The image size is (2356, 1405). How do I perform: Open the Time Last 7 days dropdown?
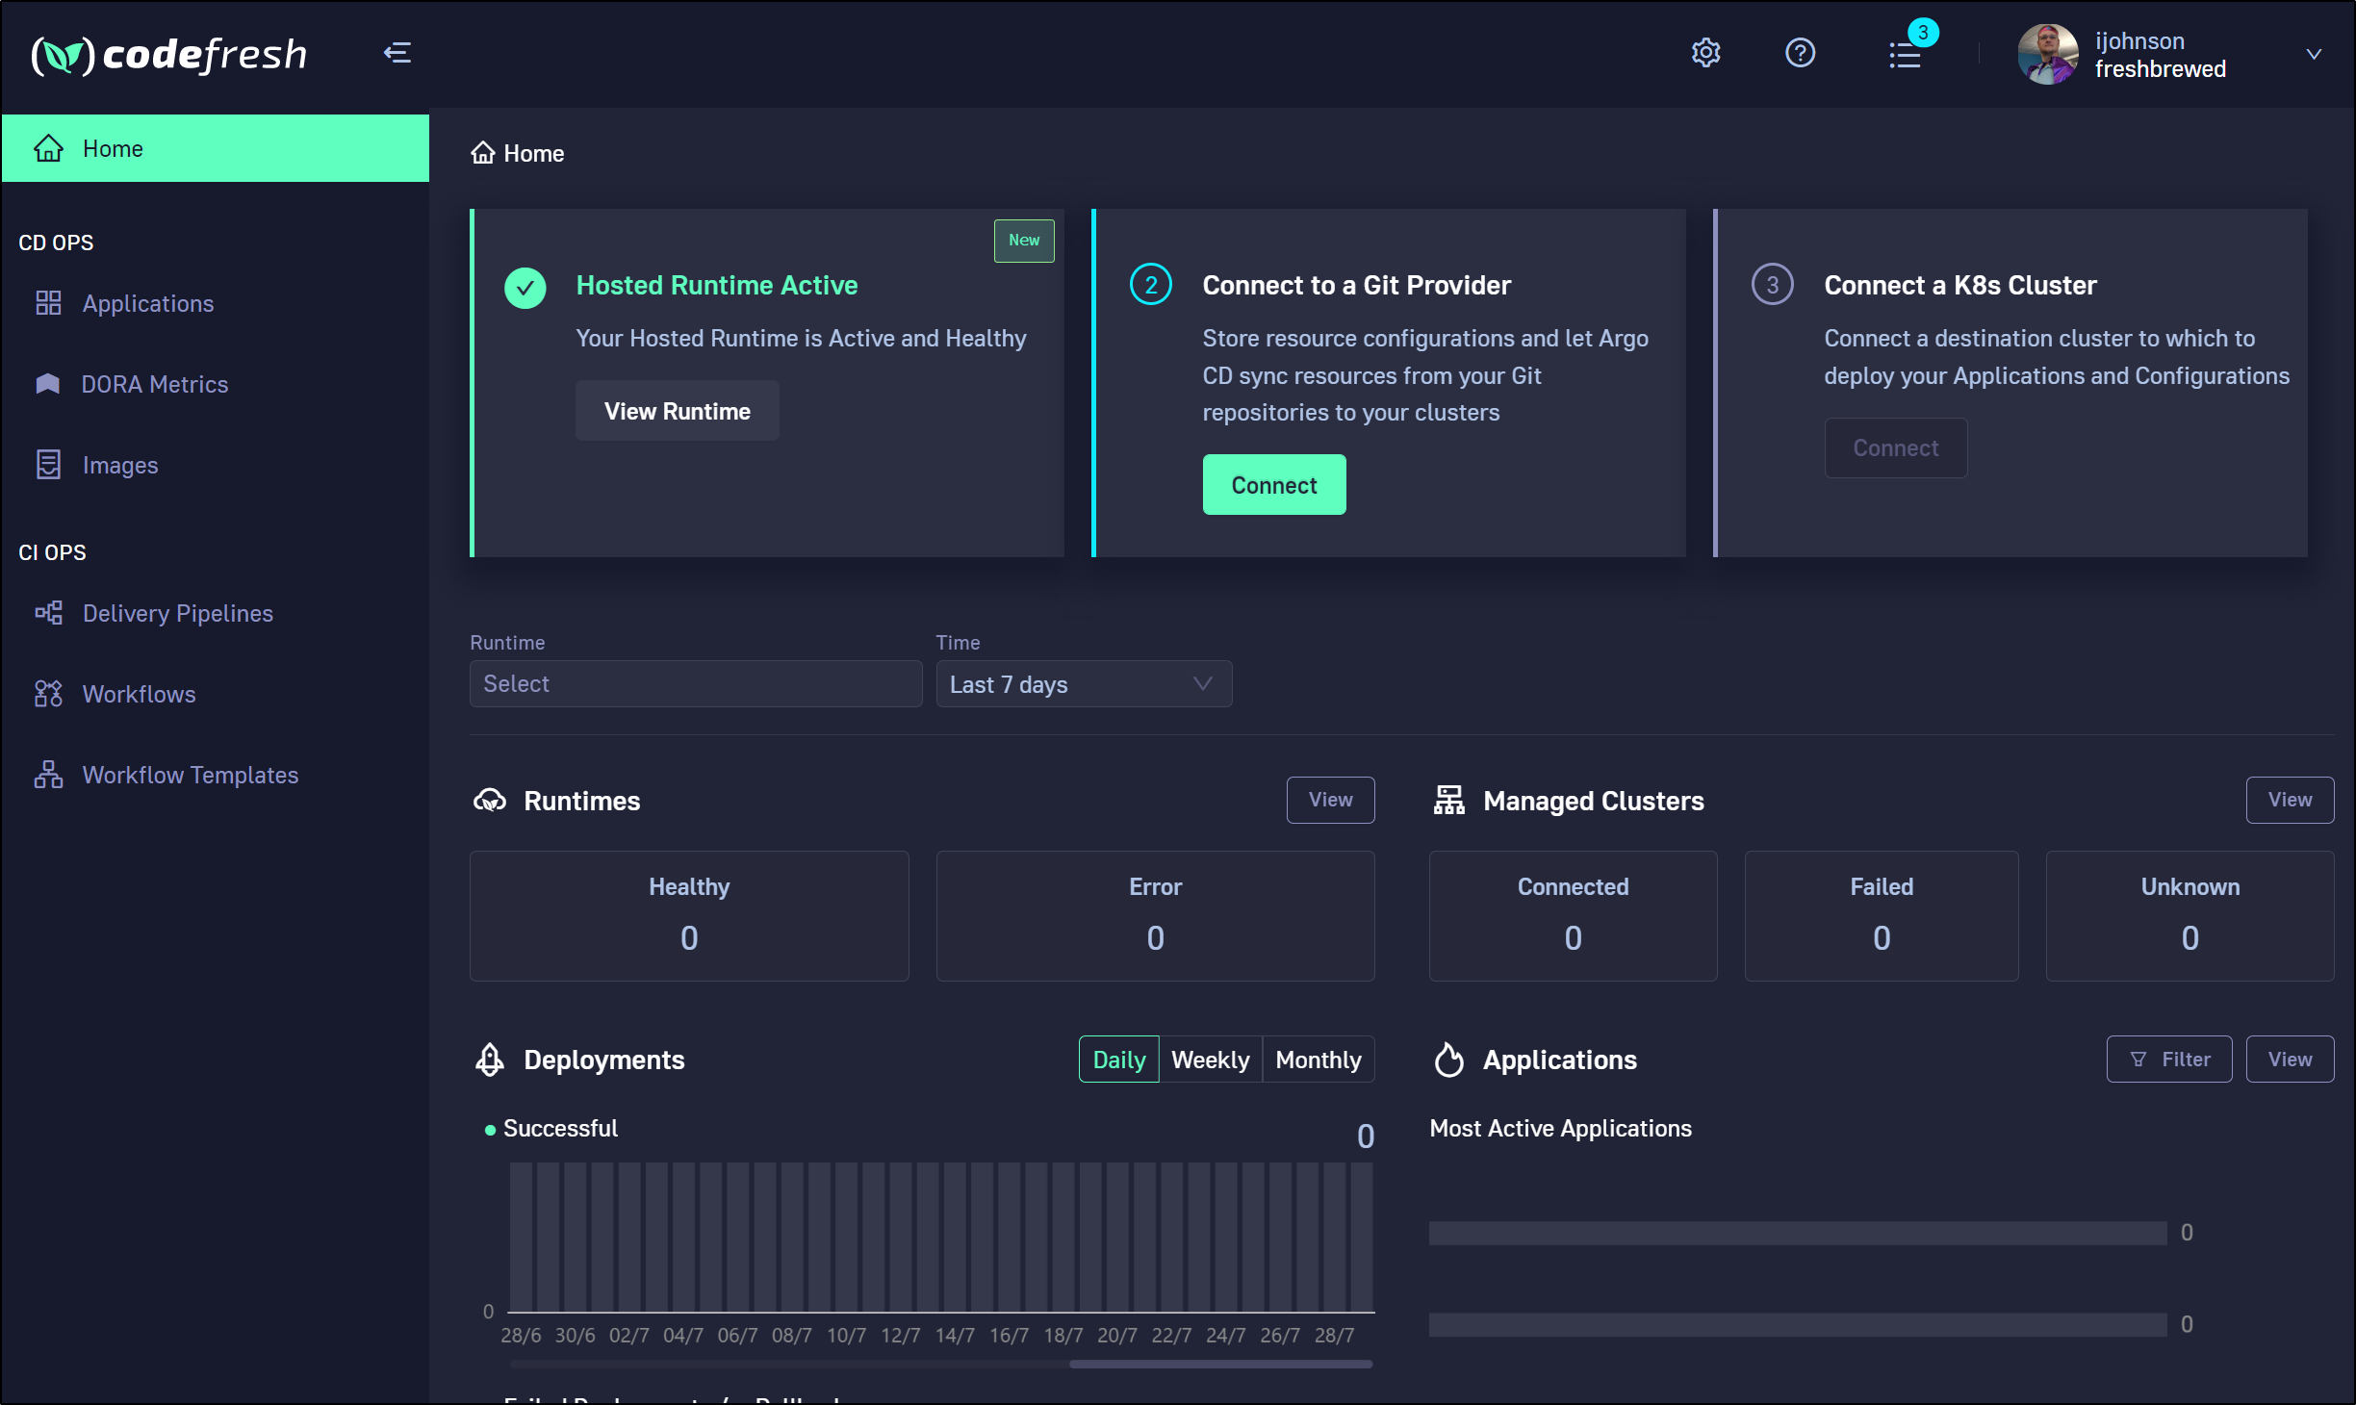pyautogui.click(x=1085, y=684)
